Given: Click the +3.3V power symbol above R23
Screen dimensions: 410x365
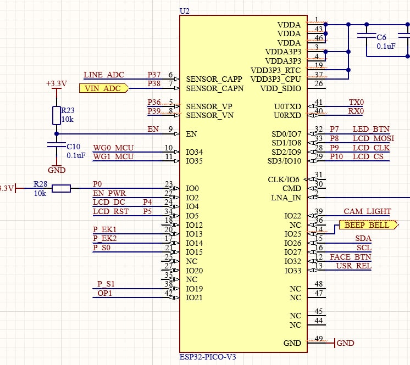Looking at the screenshot, I should tap(57, 85).
